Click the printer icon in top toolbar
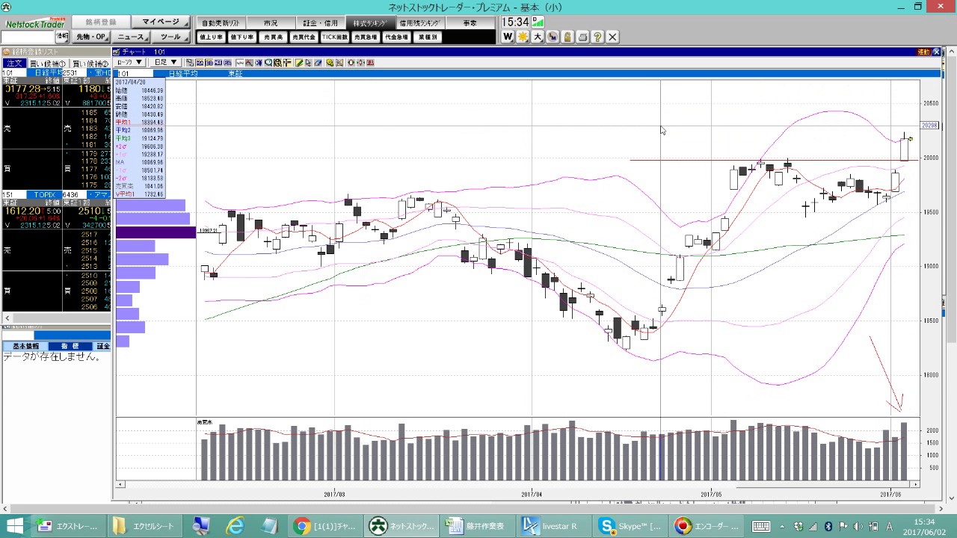The width and height of the screenshot is (957, 538). click(582, 37)
